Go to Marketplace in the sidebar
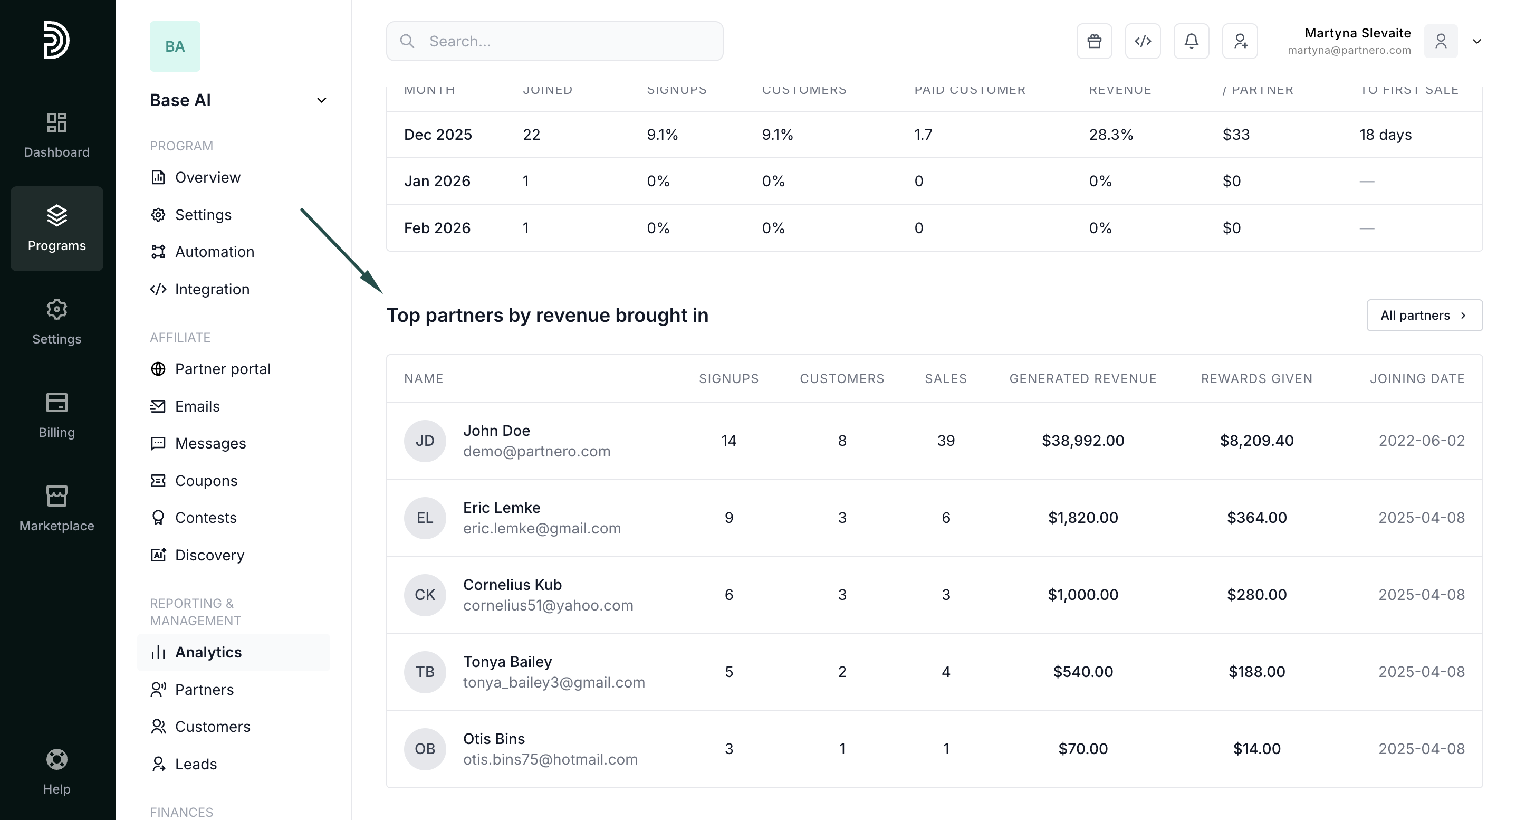Screen dimensions: 1516x820 pos(56,509)
